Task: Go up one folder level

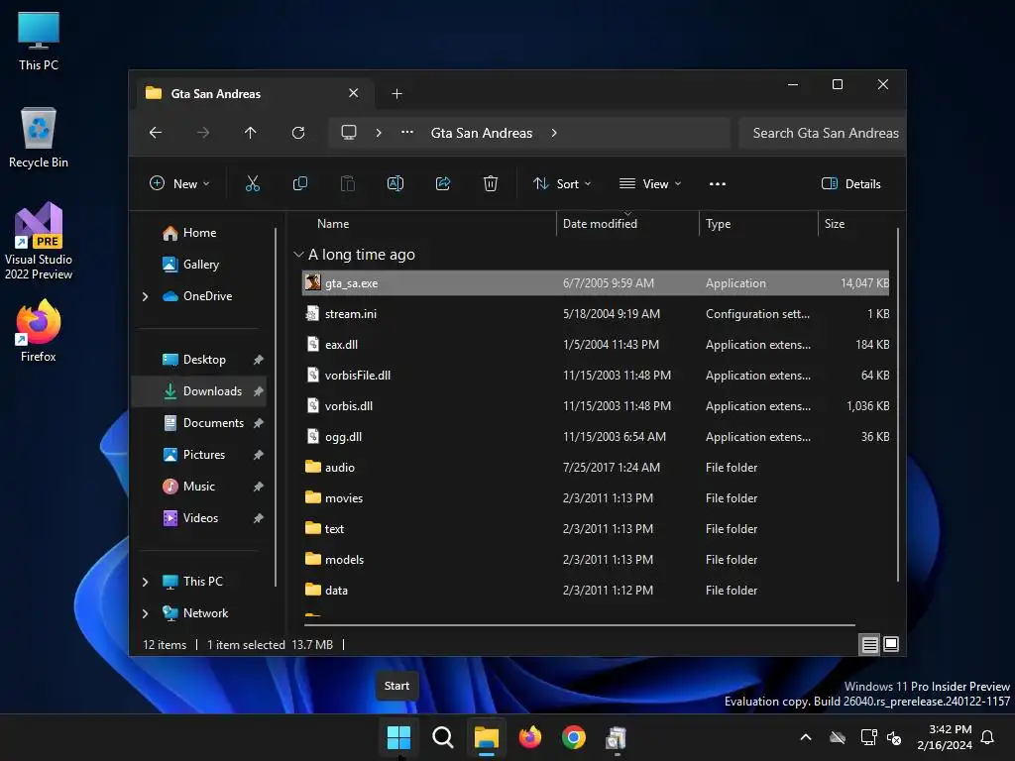Action: coord(251,133)
